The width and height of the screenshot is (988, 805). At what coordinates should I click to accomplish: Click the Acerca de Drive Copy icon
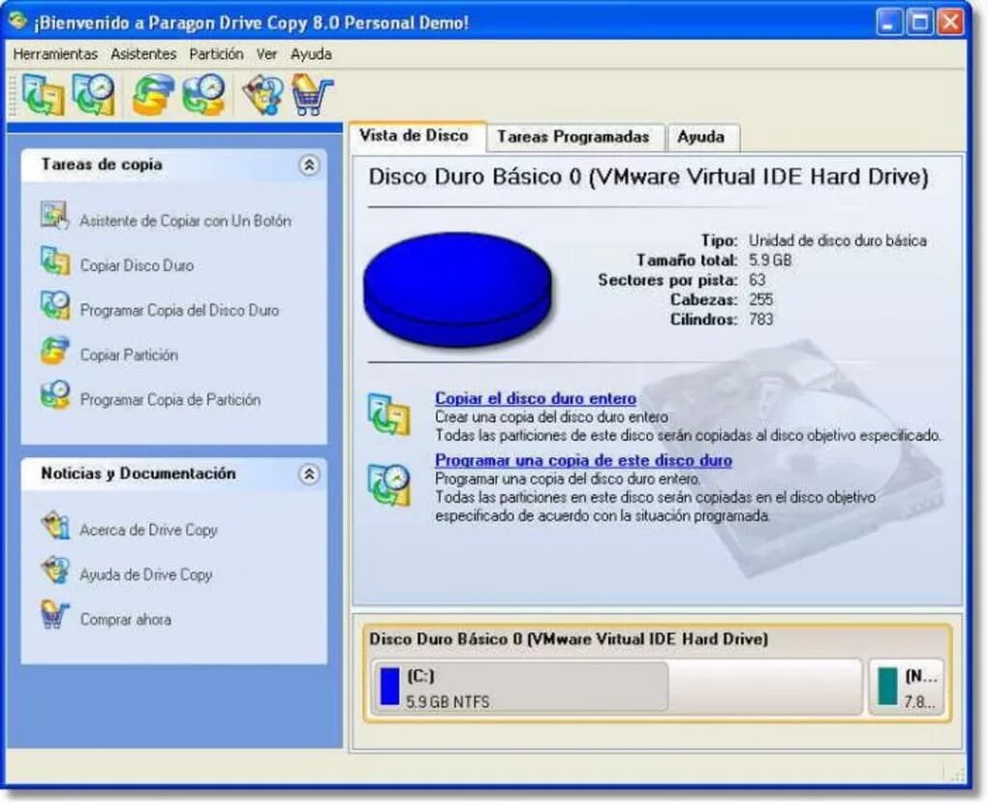[x=55, y=526]
